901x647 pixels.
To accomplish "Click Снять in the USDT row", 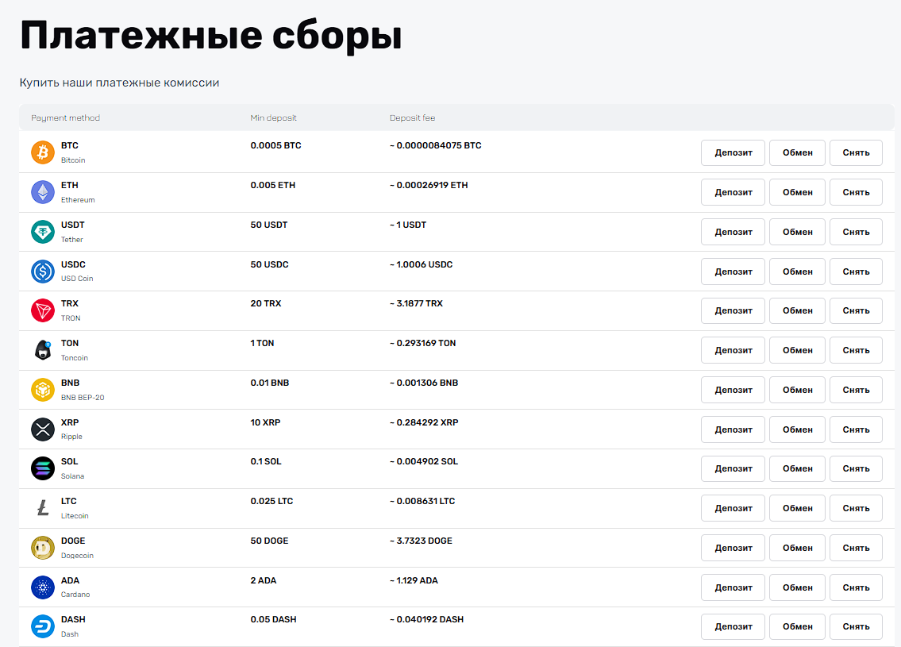I will click(857, 232).
